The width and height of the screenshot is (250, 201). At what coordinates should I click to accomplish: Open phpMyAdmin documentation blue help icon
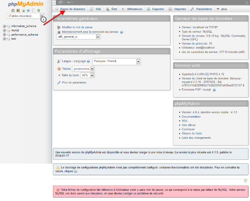(28, 10)
